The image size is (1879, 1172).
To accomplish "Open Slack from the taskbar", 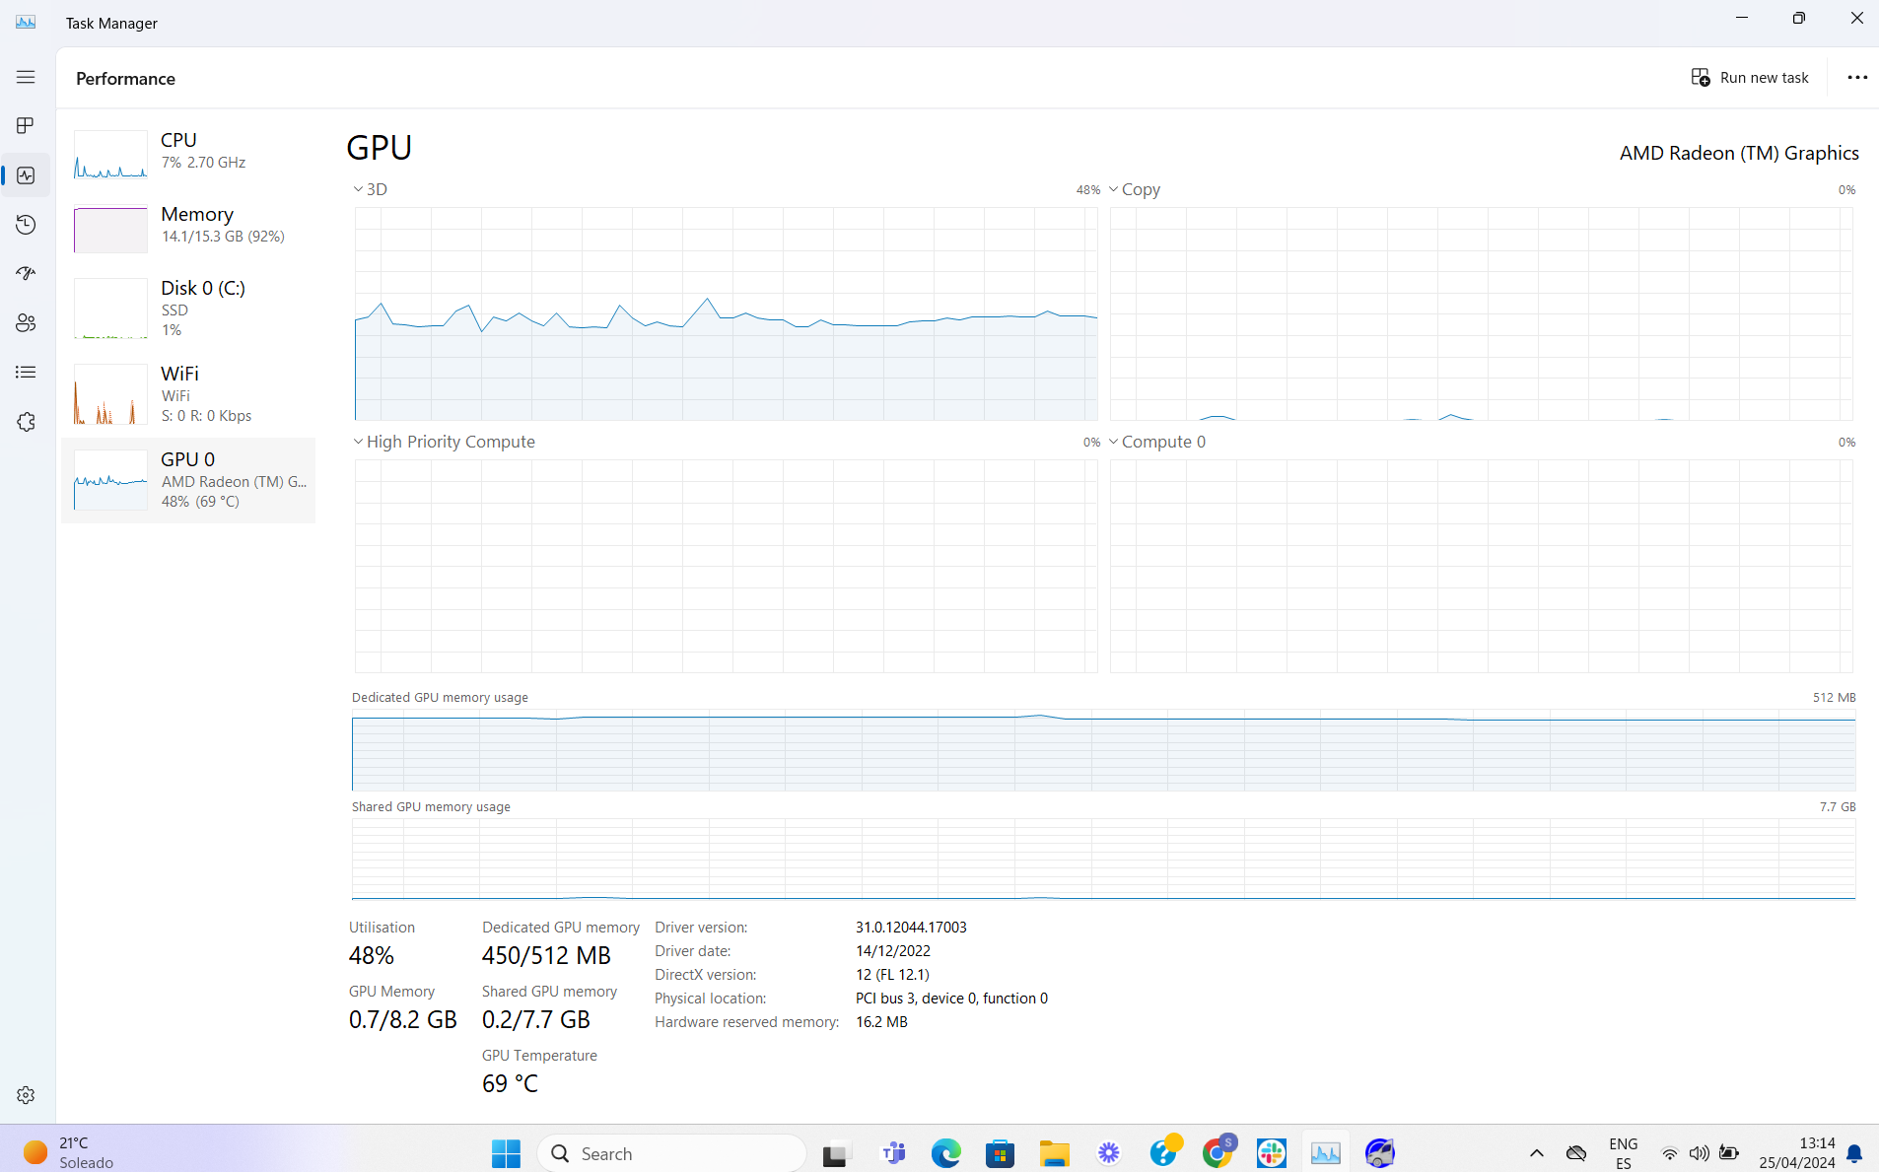I will point(1272,1153).
